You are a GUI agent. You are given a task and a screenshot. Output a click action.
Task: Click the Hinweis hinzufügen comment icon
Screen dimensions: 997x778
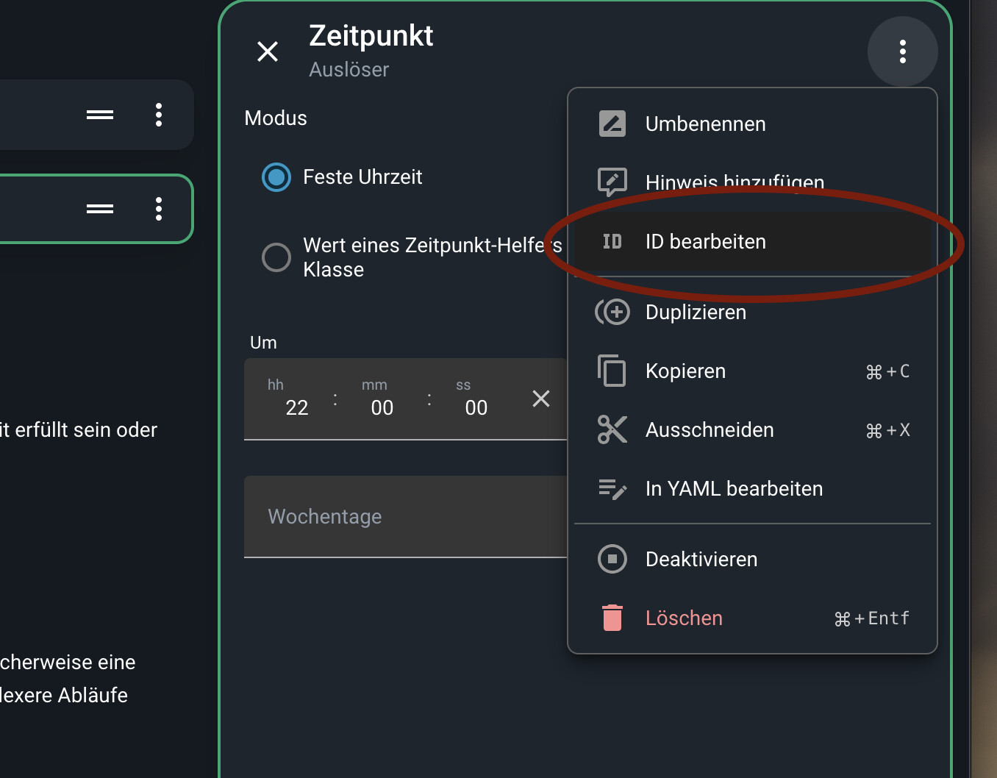point(612,182)
